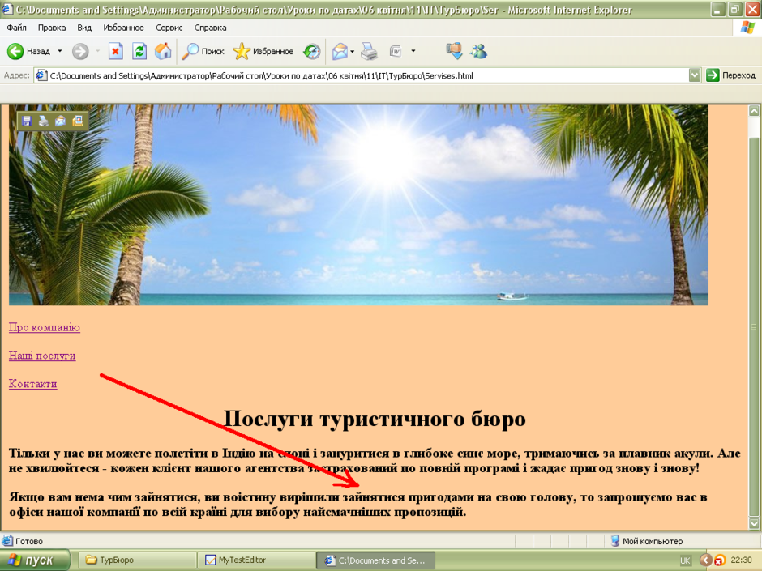Open the History (Журнал) toolbar icon
Image resolution: width=762 pixels, height=571 pixels.
(x=311, y=51)
